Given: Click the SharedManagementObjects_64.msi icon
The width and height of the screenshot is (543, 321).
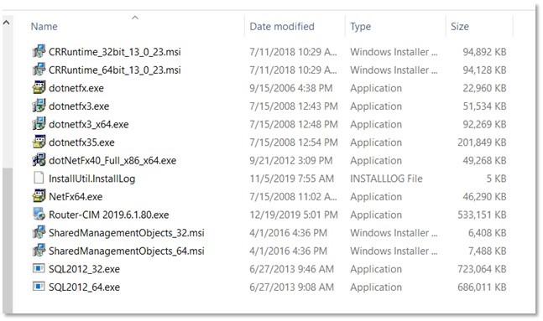Looking at the screenshot, I should tap(39, 251).
